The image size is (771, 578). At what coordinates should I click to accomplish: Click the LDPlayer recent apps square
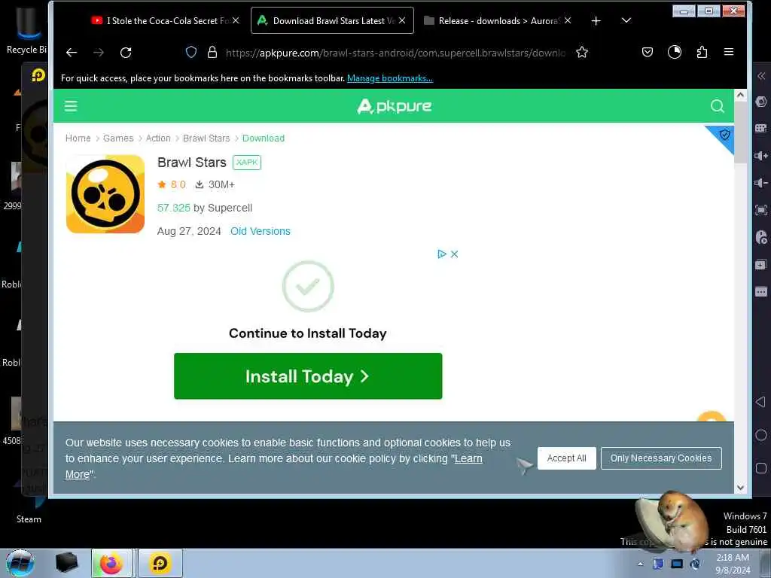(x=761, y=468)
